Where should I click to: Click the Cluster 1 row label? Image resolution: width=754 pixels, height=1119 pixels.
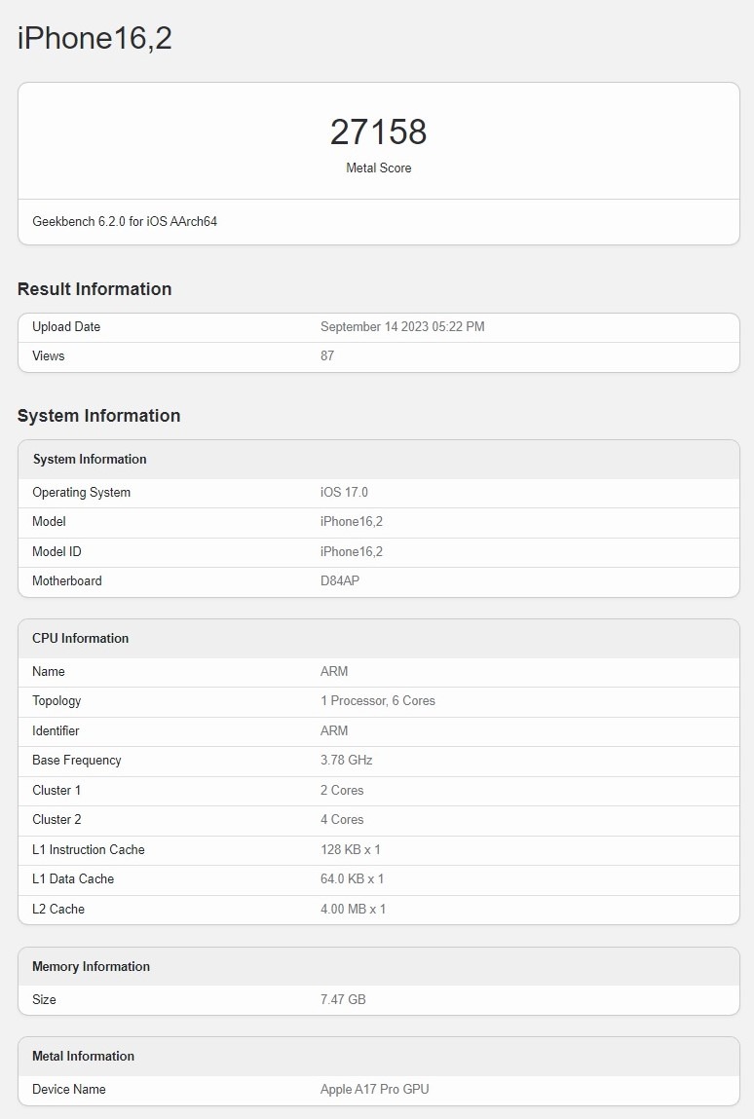click(57, 791)
